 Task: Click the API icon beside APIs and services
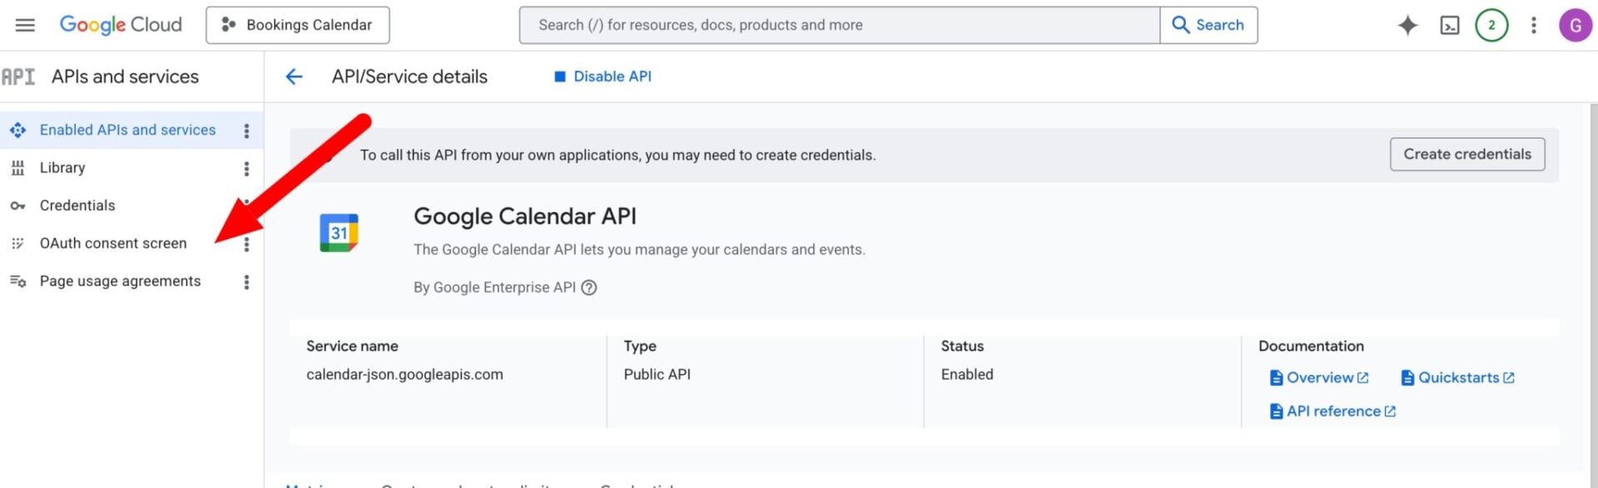coord(17,76)
